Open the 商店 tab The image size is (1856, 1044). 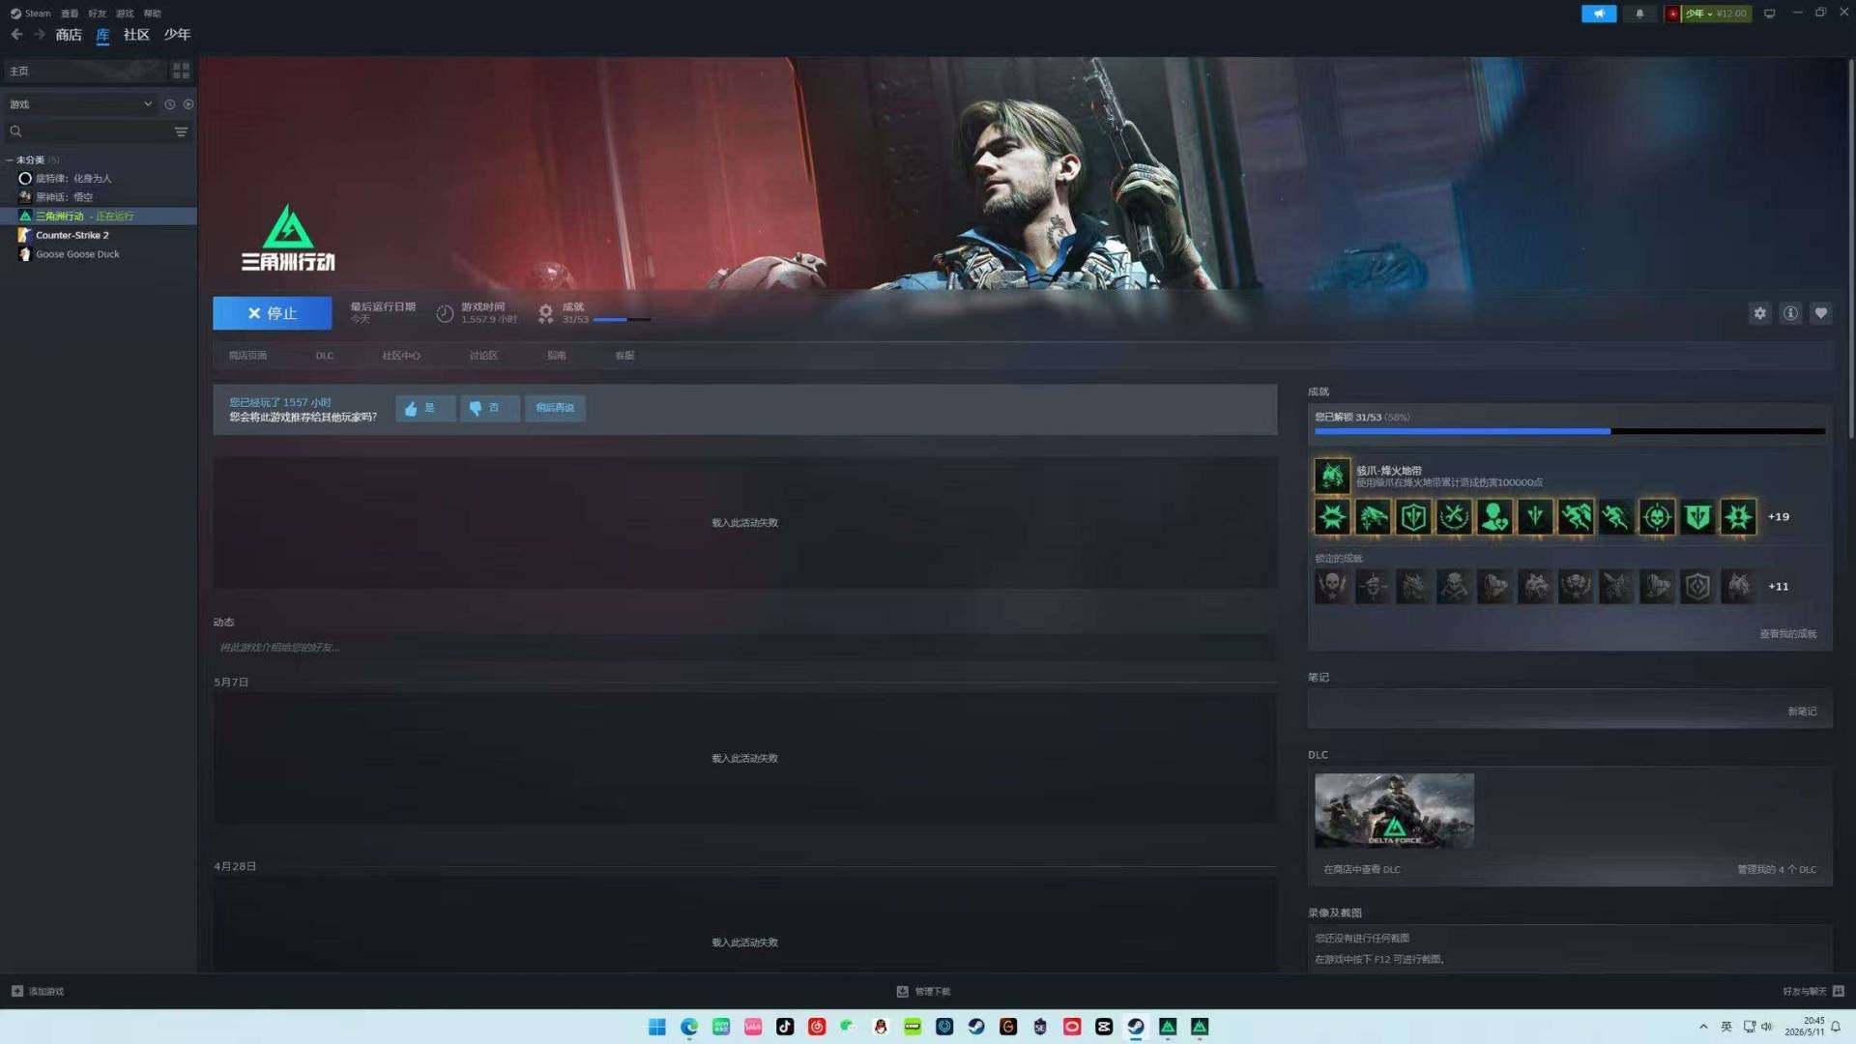pos(69,35)
